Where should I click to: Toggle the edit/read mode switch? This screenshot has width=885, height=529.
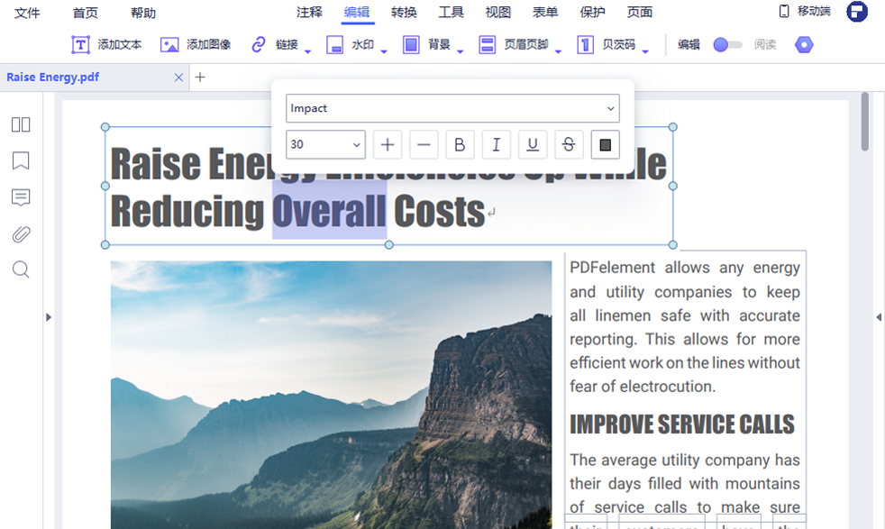click(726, 44)
